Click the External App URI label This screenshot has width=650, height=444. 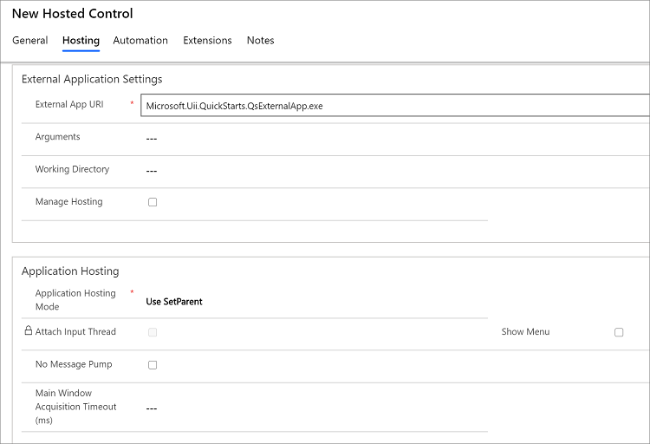pos(69,104)
